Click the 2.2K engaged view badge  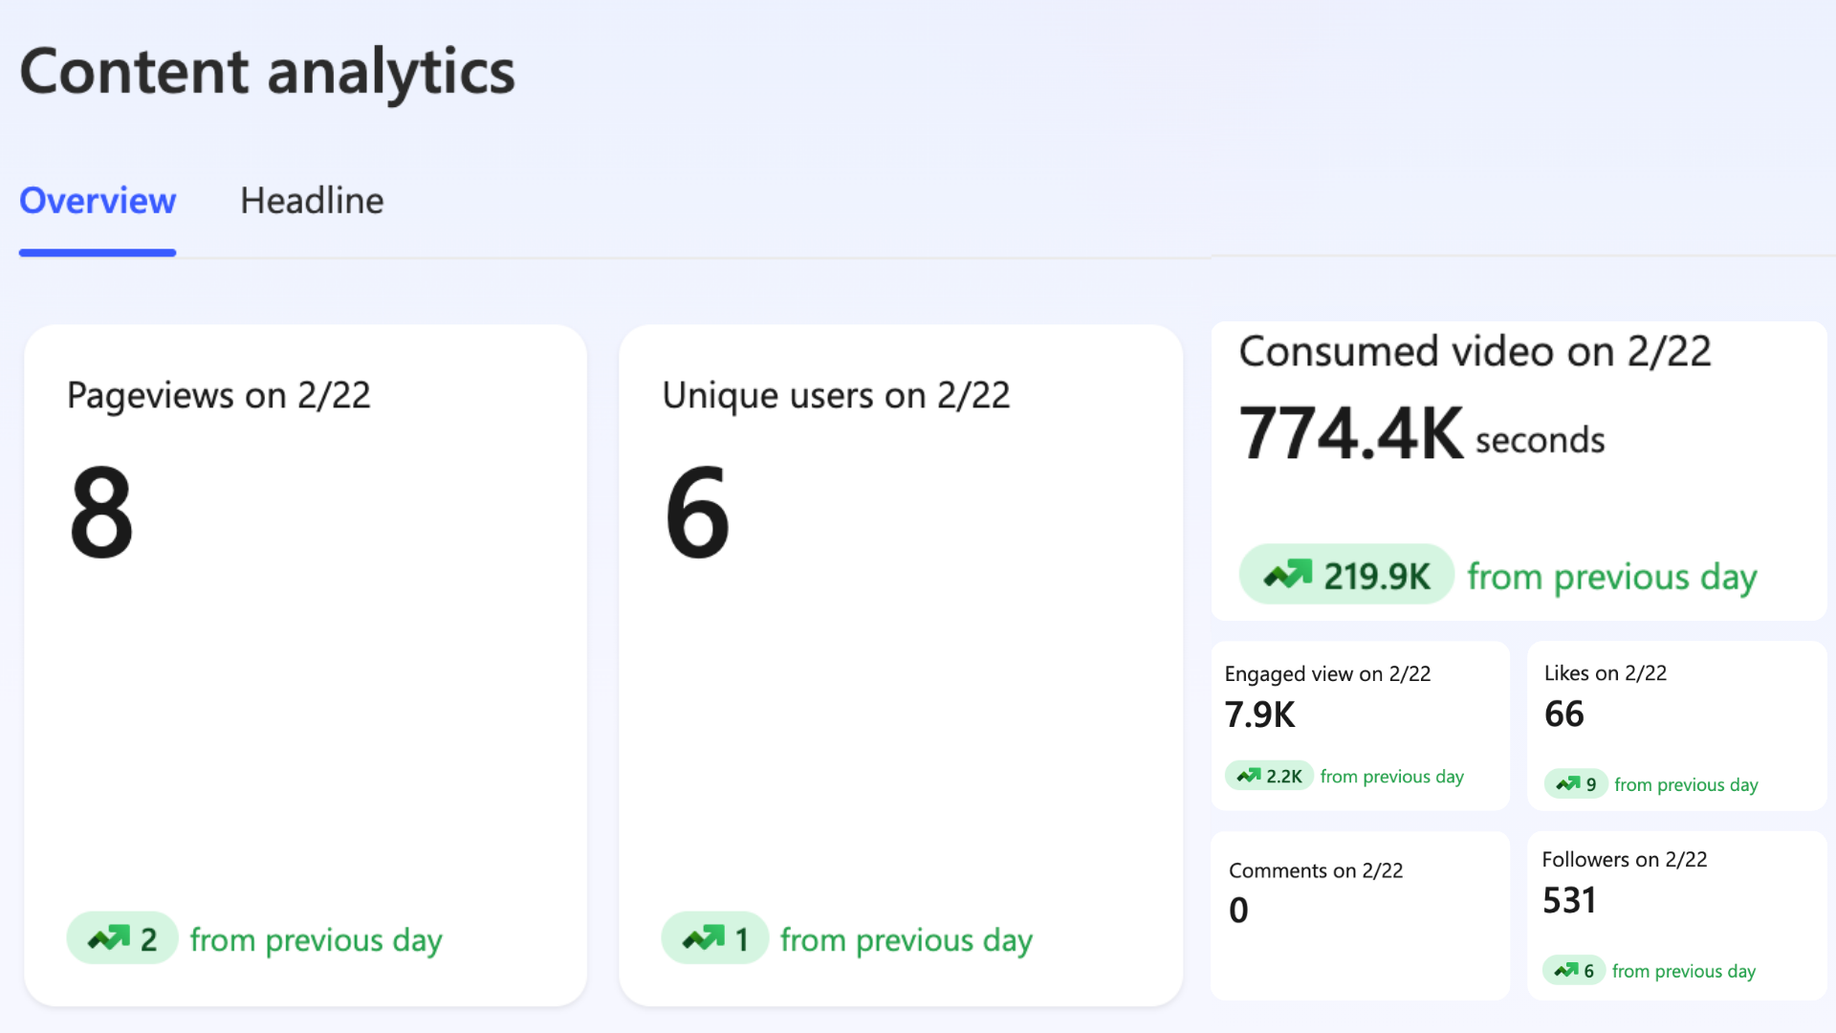click(x=1269, y=776)
